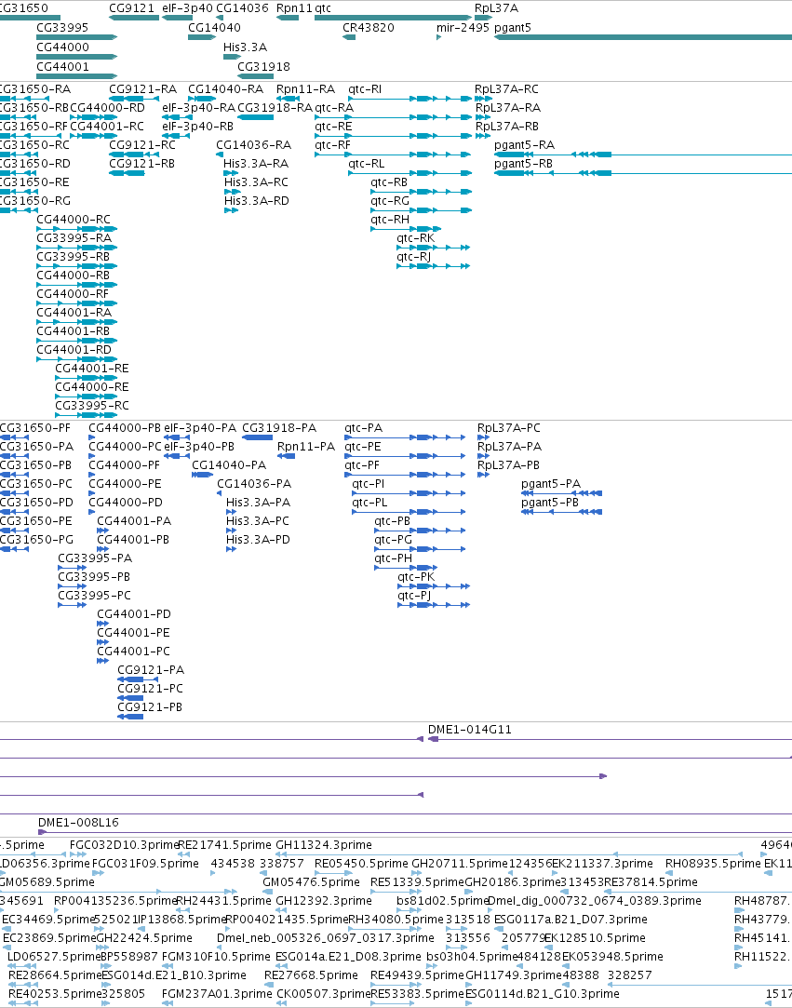Select the GH11324.3prime EST label
Screen dimensions: 792x1008
324,845
